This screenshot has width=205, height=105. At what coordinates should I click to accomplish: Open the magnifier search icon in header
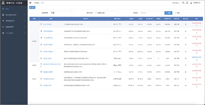pos(183,3)
